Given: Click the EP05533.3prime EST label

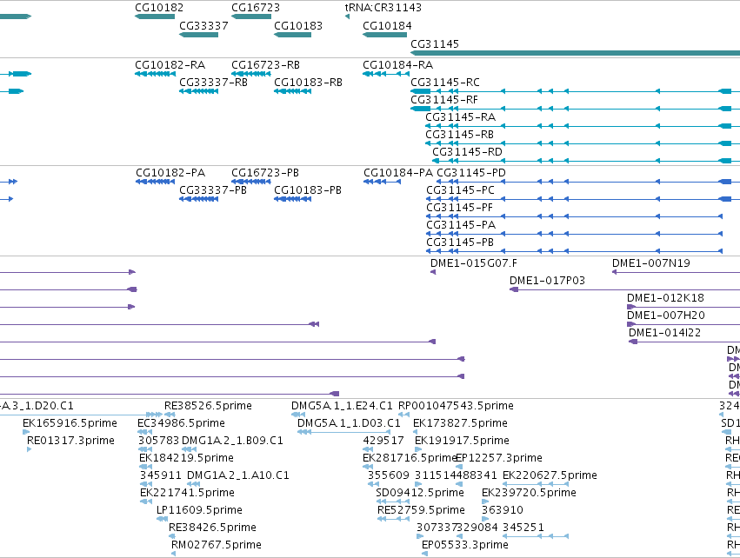Looking at the screenshot, I should pos(465,545).
